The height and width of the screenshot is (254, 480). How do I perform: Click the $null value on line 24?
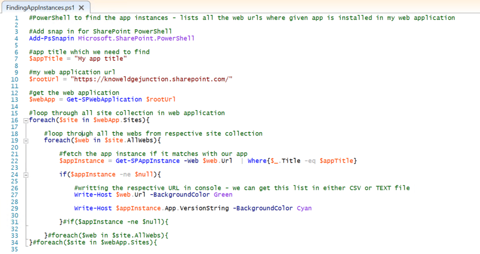pyautogui.click(x=144, y=174)
